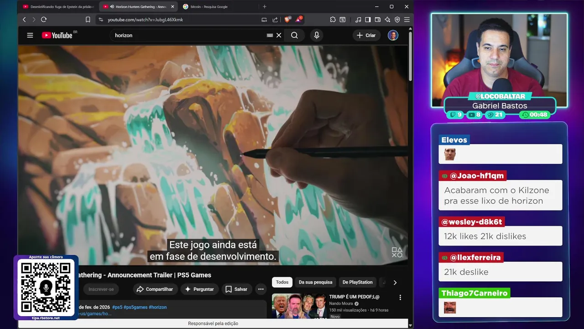584x329 pixels.
Task: Open the #ps5games hashtag link
Action: tap(135, 307)
